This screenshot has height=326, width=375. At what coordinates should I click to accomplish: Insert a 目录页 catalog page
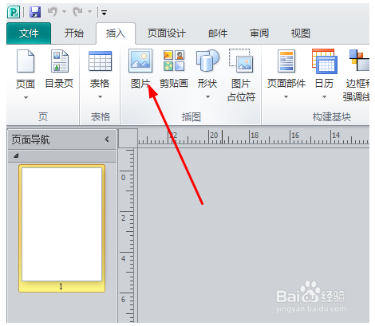[60, 69]
